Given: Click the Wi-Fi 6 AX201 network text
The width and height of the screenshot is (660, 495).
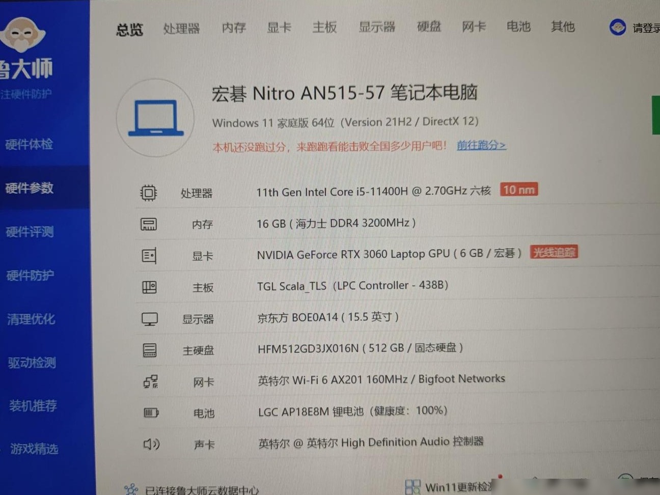Looking at the screenshot, I should [381, 379].
